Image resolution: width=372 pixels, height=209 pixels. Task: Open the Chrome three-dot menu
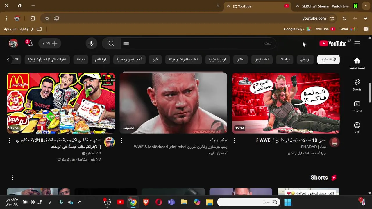[x=6, y=18]
